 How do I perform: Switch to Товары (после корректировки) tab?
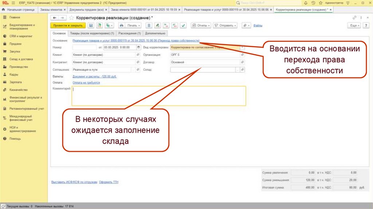point(91,33)
